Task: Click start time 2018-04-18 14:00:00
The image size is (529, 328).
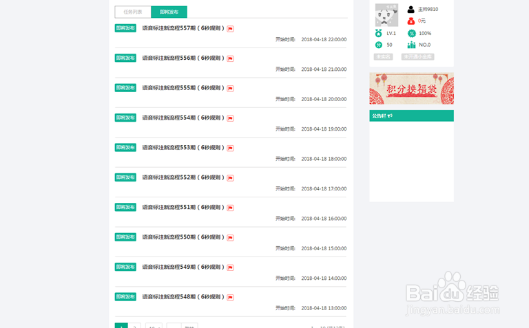Action: point(324,278)
